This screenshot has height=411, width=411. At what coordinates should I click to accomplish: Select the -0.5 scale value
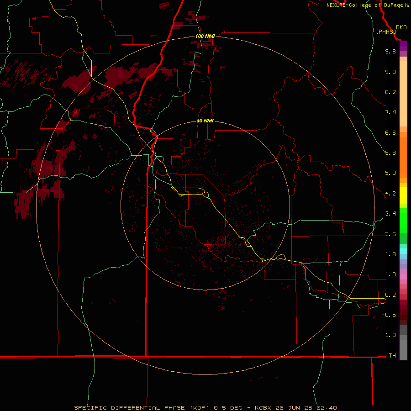pyautogui.click(x=389, y=315)
